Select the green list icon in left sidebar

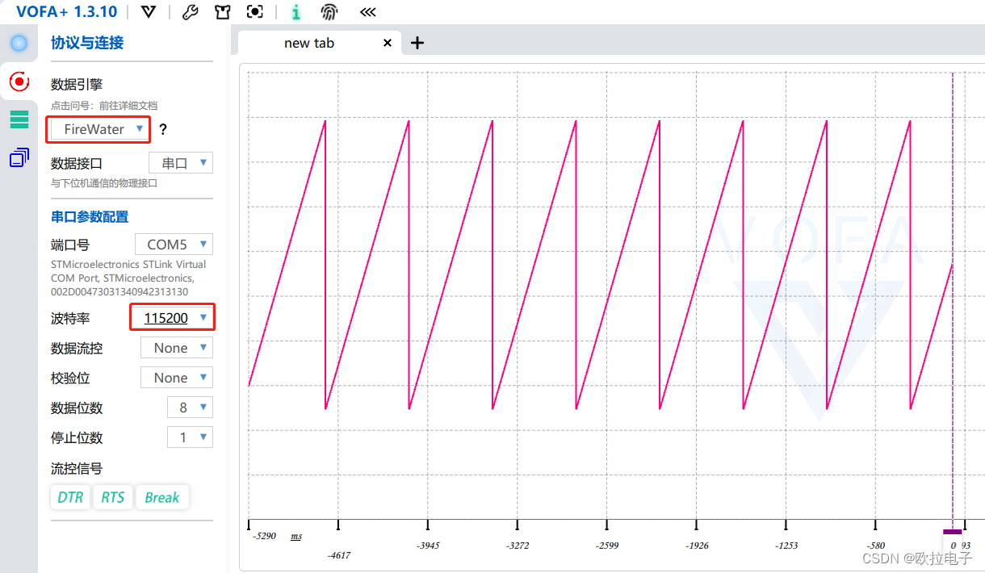19,119
